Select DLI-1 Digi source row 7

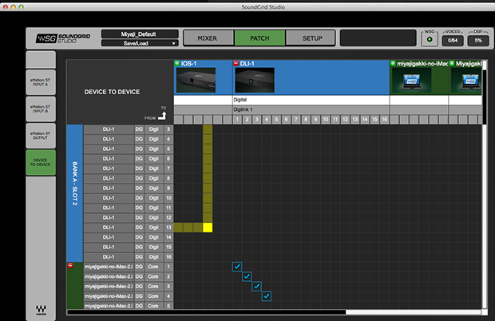click(129, 168)
